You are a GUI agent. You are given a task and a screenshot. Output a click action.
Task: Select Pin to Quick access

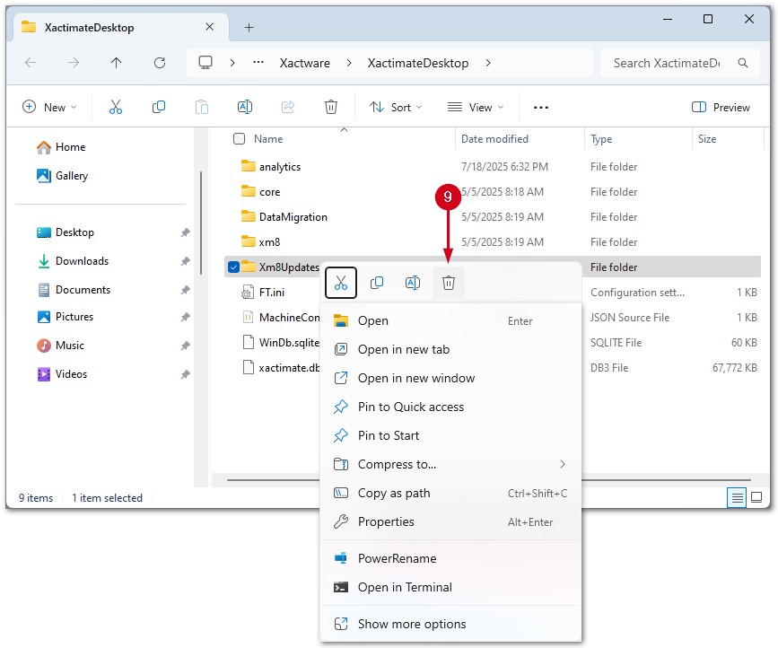451,407
